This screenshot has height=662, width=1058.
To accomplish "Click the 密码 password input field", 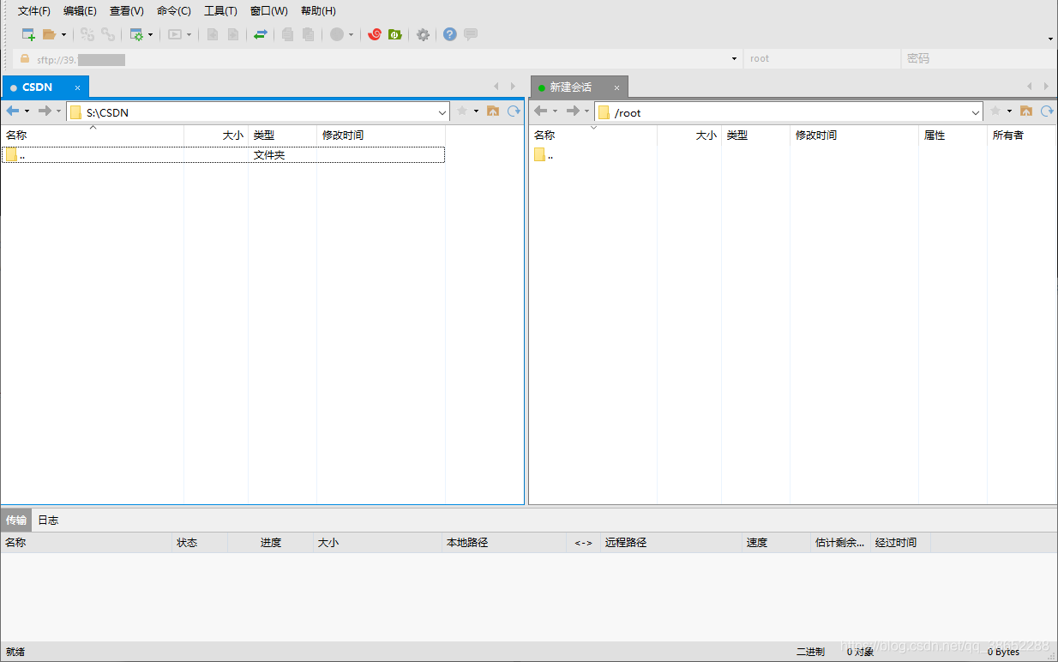I will (977, 58).
